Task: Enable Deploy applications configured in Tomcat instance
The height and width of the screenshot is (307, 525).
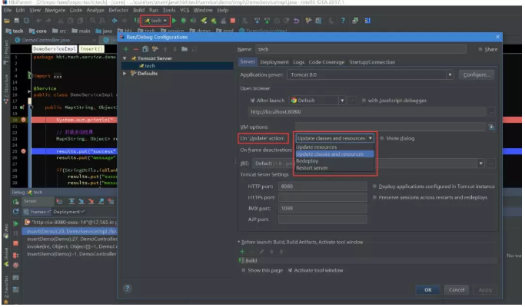Action: click(x=374, y=187)
